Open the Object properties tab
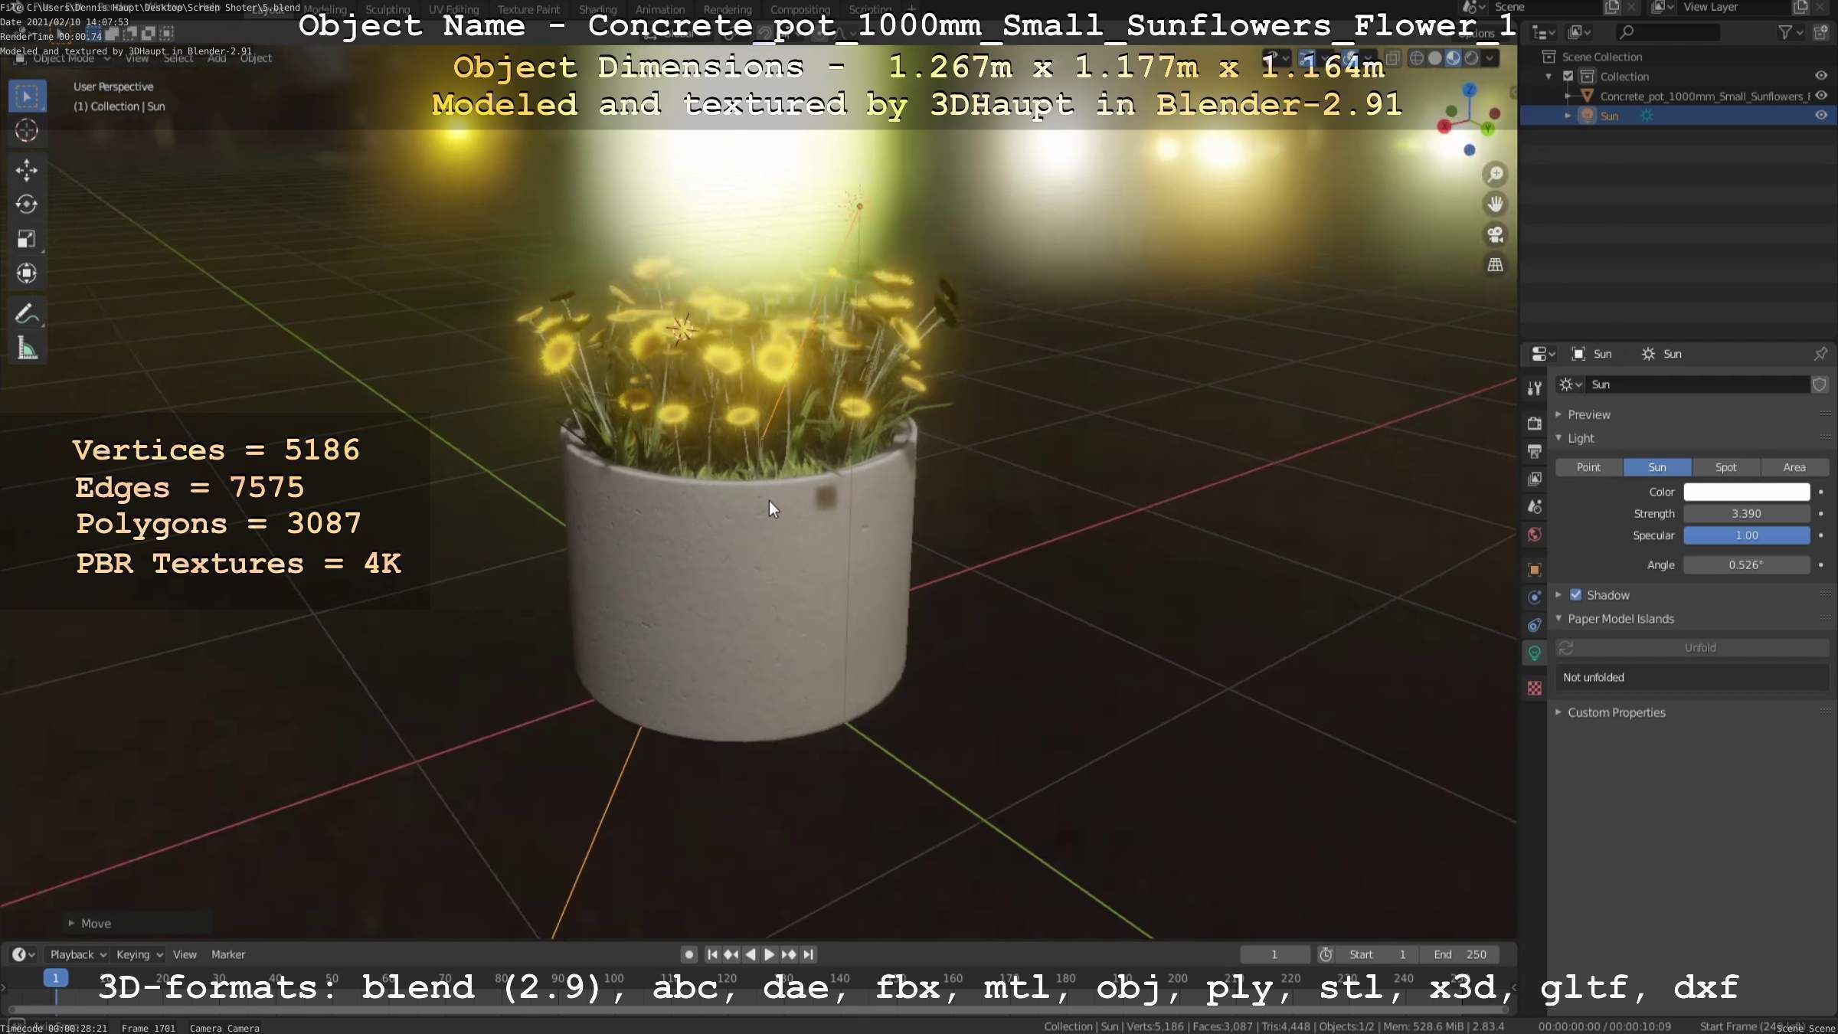1838x1034 pixels. click(x=1534, y=569)
